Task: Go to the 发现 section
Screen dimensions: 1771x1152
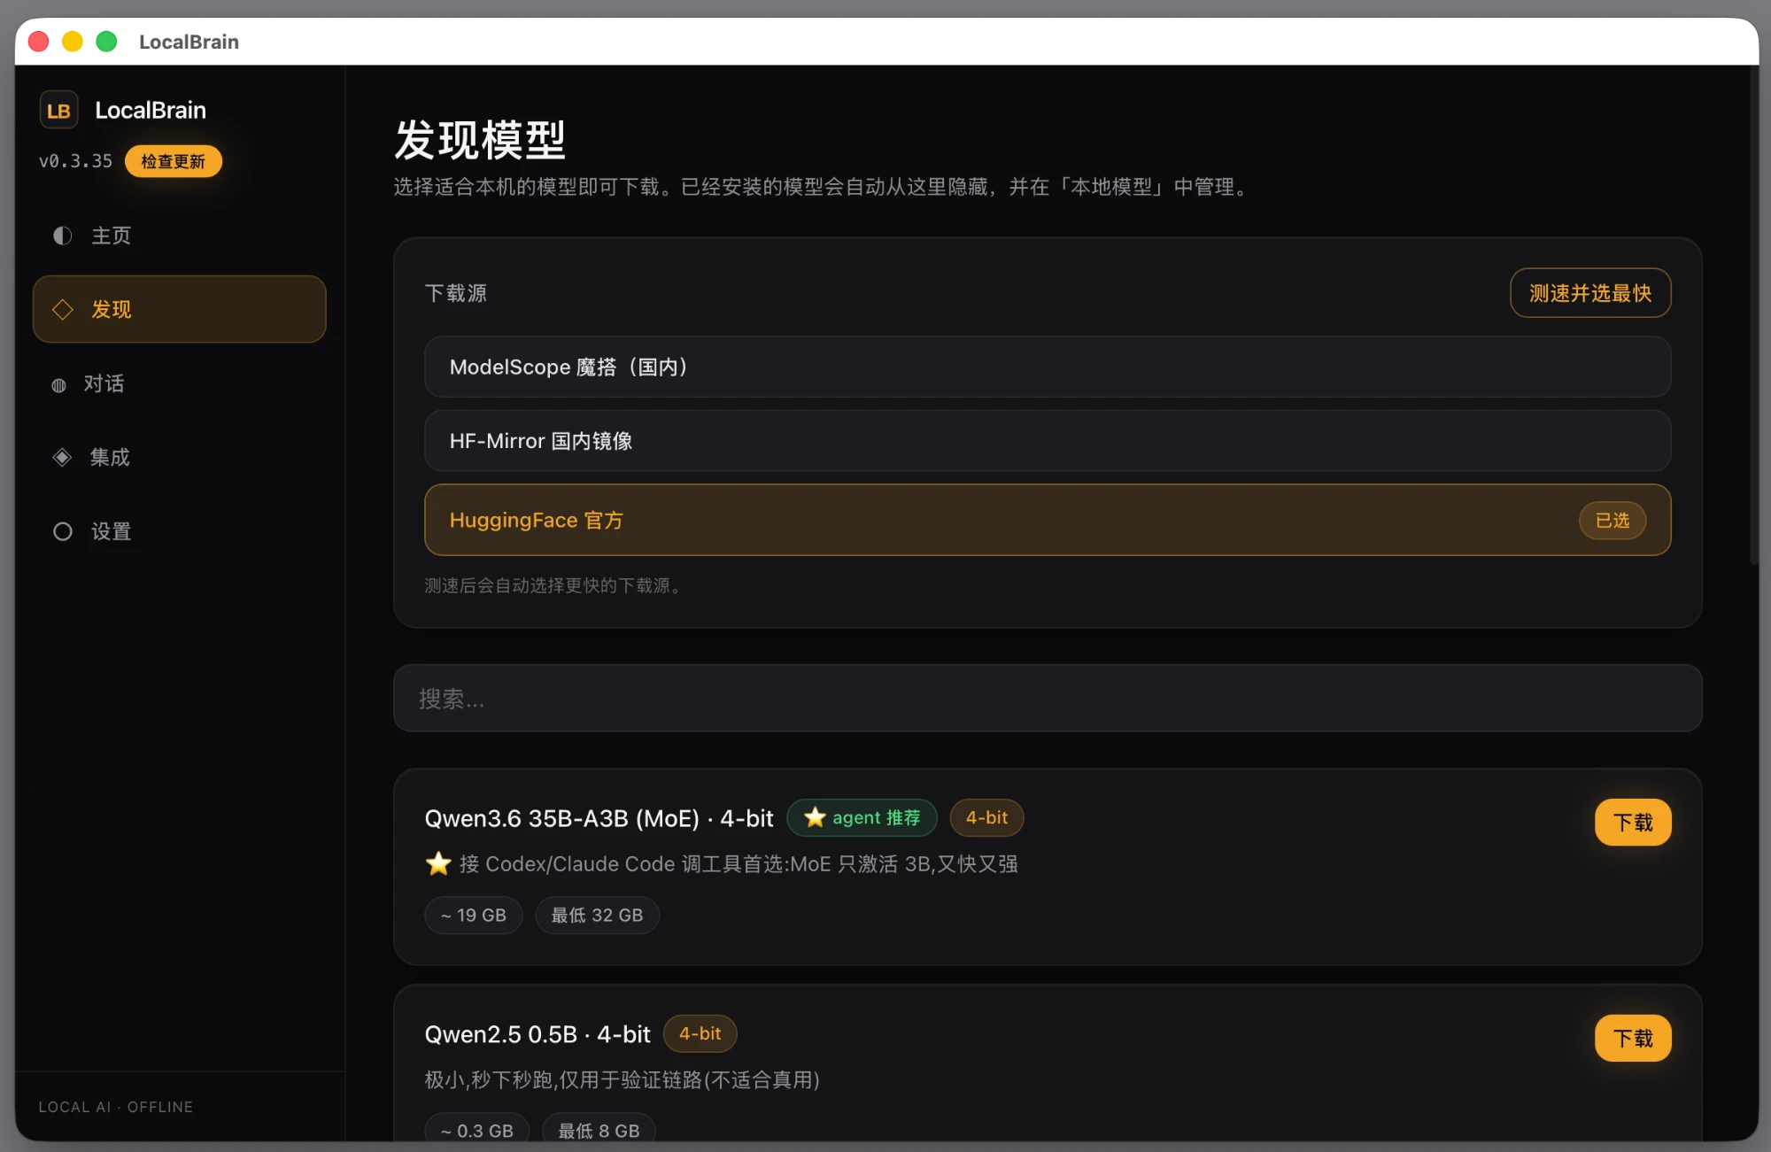Action: [180, 309]
